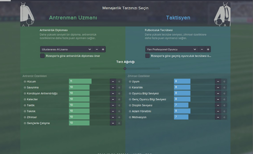
Task: Decrease Oyuncu Bilgi Seviyesi with minus
Action: pyautogui.click(x=218, y=93)
